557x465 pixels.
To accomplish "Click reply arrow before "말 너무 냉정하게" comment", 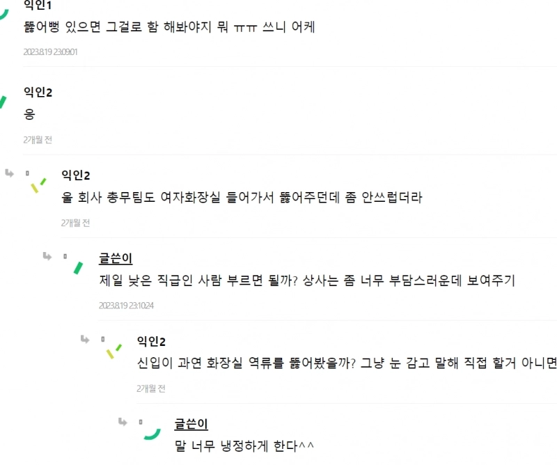I will tap(123, 421).
